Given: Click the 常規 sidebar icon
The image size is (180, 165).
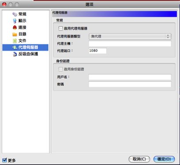Looking at the screenshot, I should click(15, 14).
